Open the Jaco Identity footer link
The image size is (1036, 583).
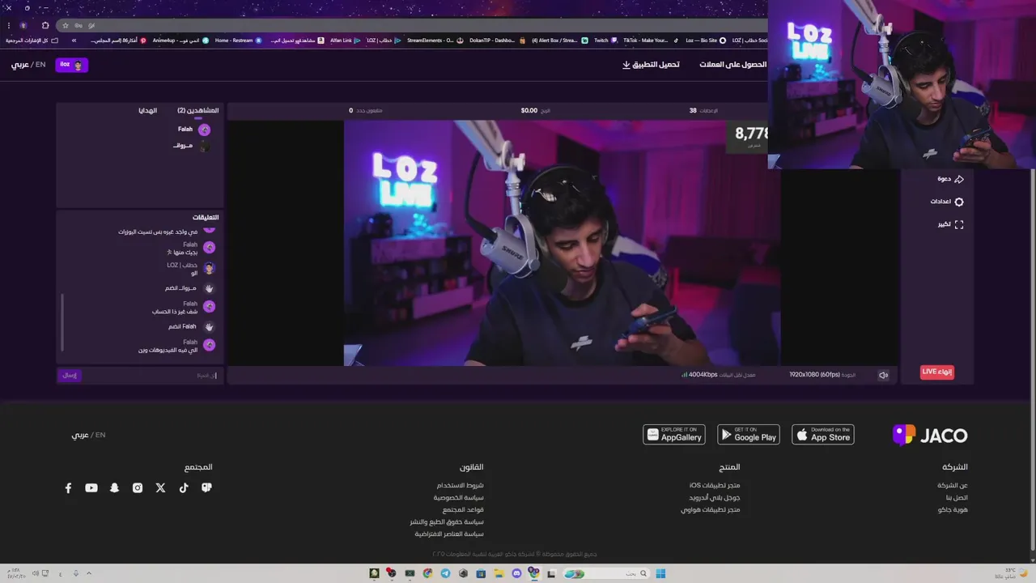coord(953,509)
